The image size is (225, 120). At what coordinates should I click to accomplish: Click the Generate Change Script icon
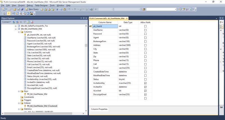[4, 14]
